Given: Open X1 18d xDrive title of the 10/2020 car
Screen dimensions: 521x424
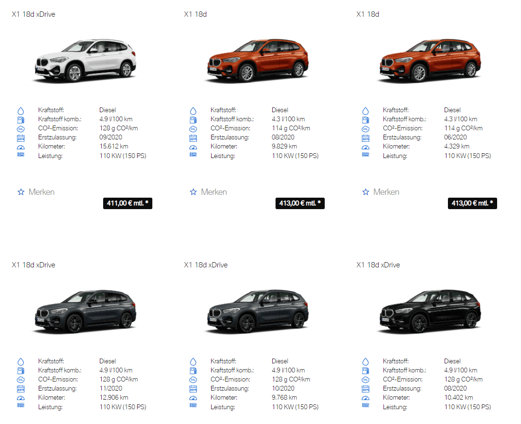Looking at the screenshot, I should point(206,265).
